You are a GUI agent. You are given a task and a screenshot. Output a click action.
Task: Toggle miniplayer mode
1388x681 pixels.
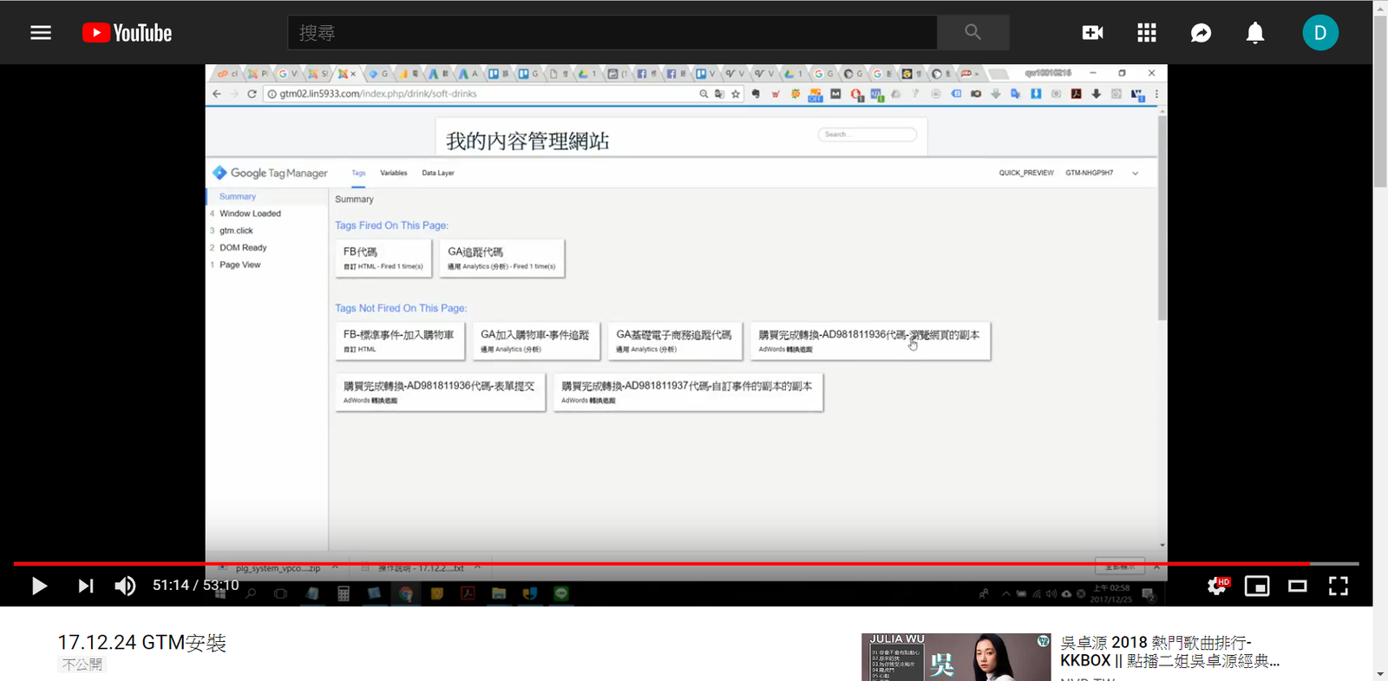click(1257, 586)
